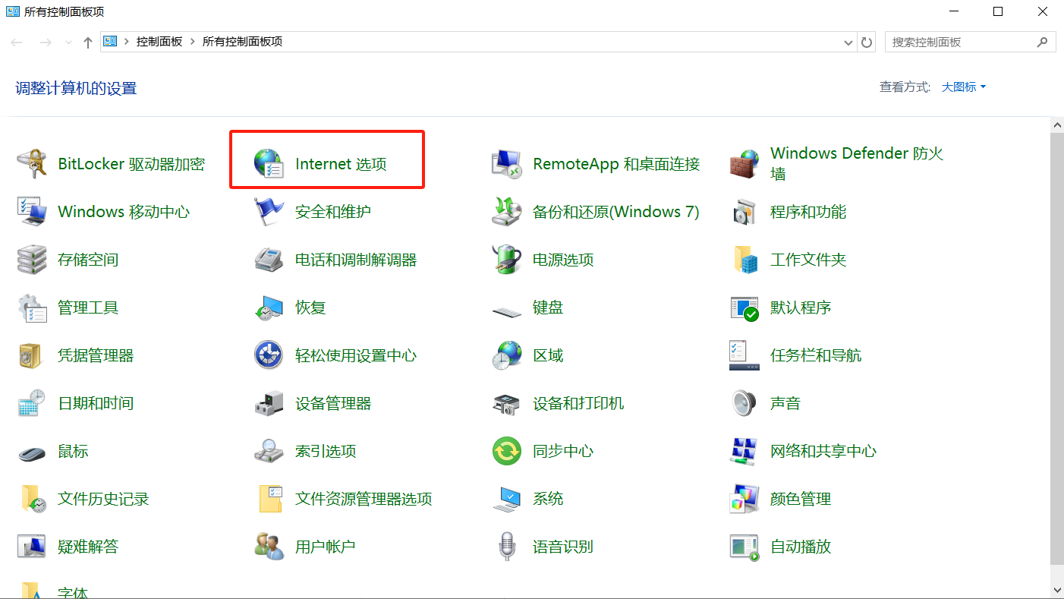Open Windows Defender 防火墙 brick wall icon
This screenshot has width=1064, height=599.
[744, 164]
